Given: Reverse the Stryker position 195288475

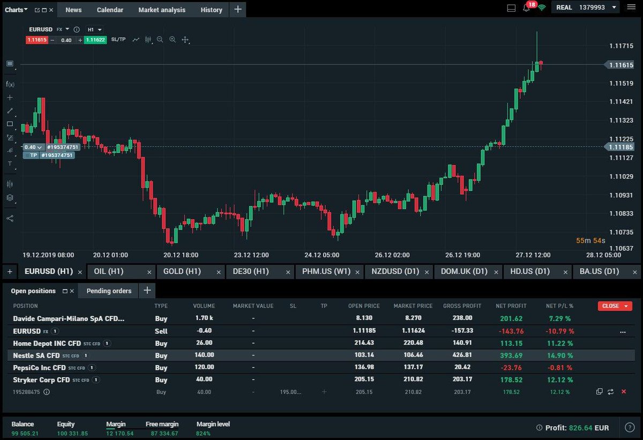Looking at the screenshot, I should point(611,392).
